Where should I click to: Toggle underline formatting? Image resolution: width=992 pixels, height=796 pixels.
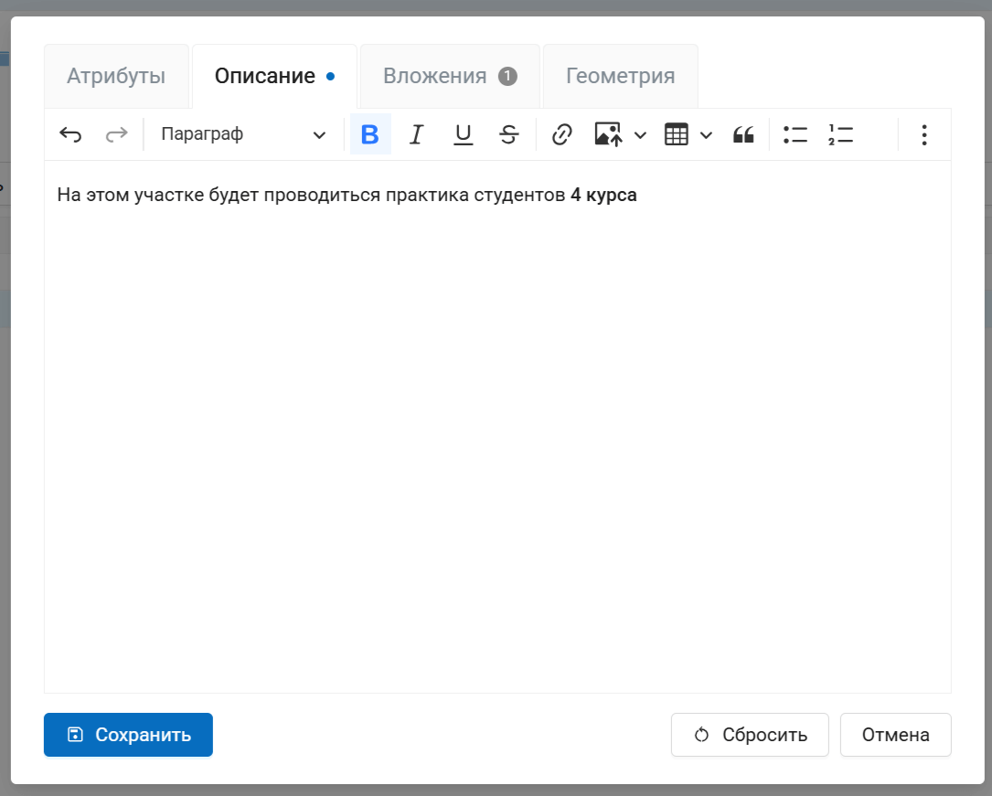point(464,135)
